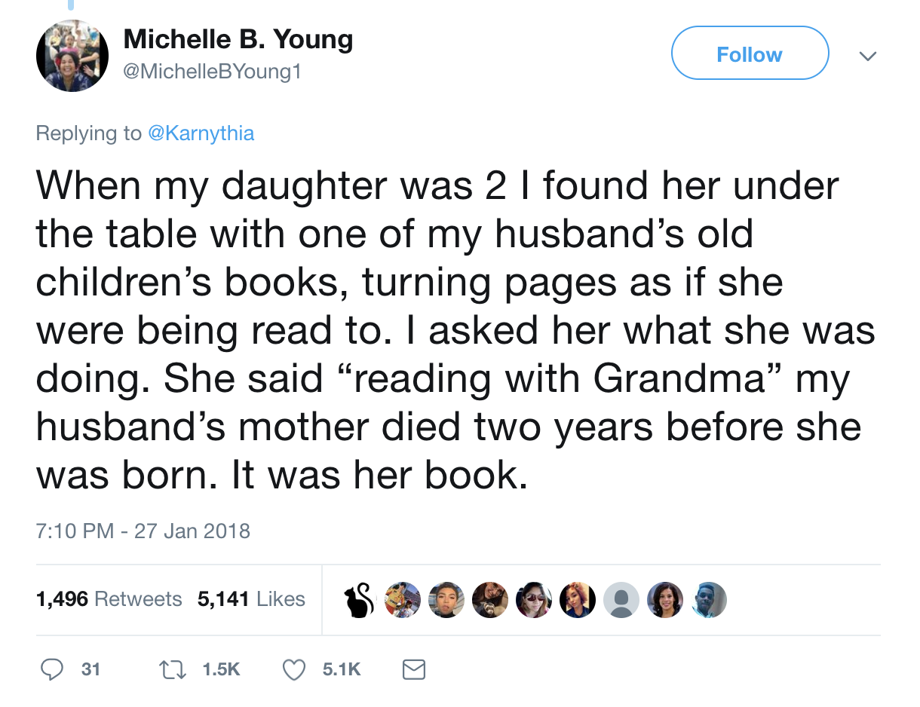Open the black cat liker avatar
This screenshot has height=707, width=920.
click(359, 600)
